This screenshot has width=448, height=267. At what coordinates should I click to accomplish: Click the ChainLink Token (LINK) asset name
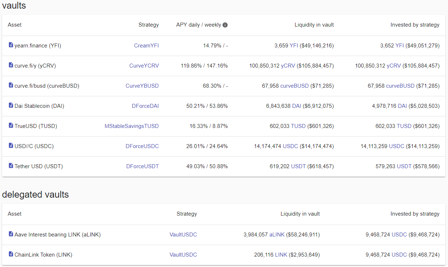(x=43, y=255)
